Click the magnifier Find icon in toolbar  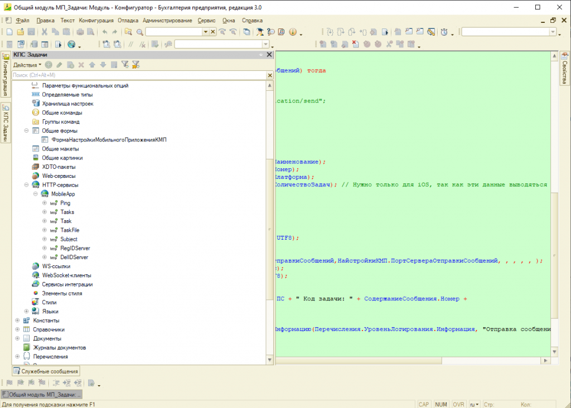pyautogui.click(x=140, y=32)
